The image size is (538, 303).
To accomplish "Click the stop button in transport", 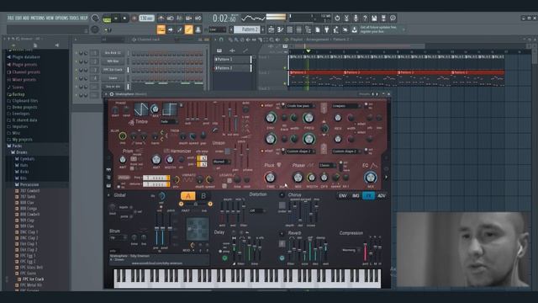I will pos(124,19).
